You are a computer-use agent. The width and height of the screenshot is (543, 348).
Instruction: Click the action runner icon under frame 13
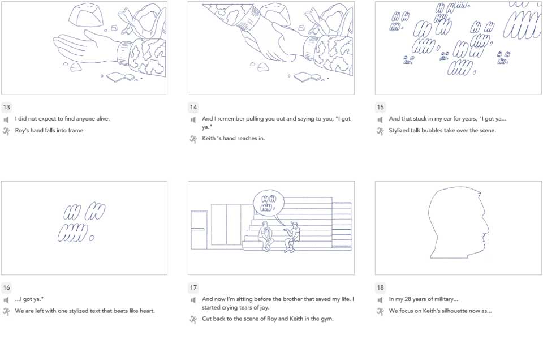pyautogui.click(x=6, y=131)
